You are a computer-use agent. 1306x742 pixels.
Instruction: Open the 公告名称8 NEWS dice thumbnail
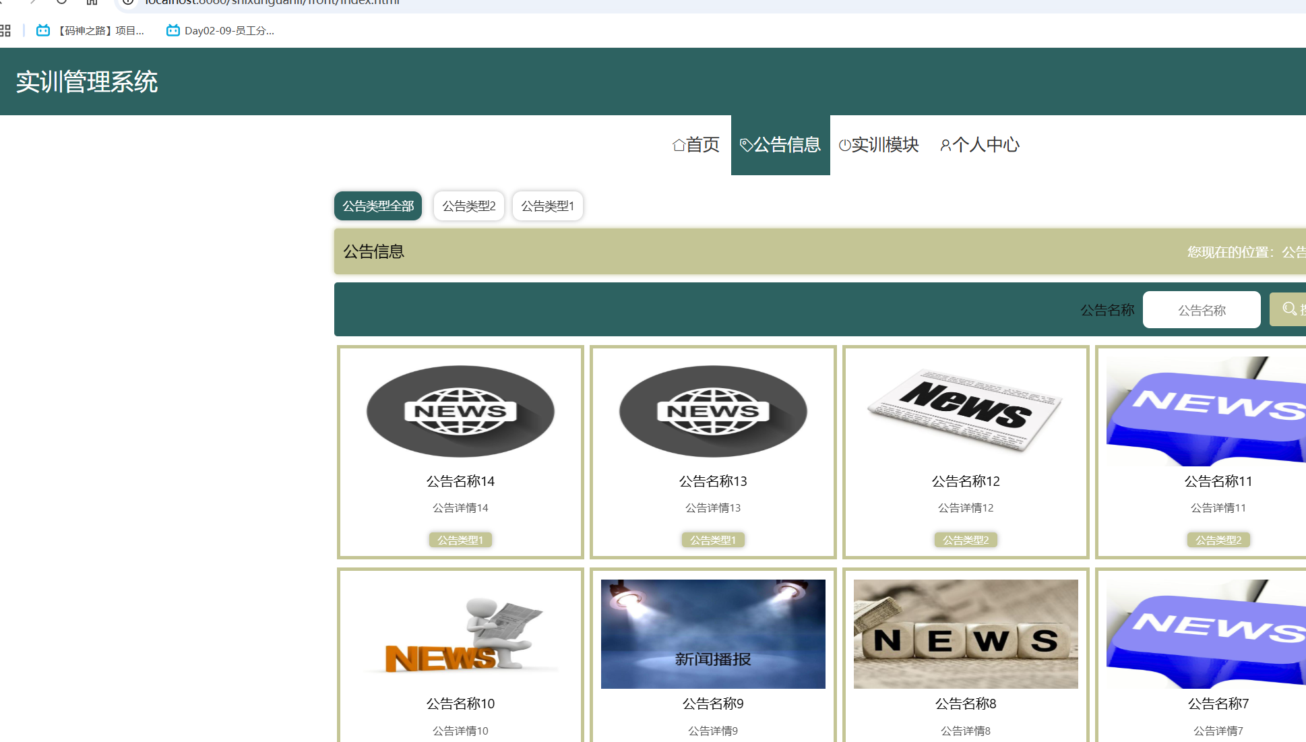pos(966,634)
